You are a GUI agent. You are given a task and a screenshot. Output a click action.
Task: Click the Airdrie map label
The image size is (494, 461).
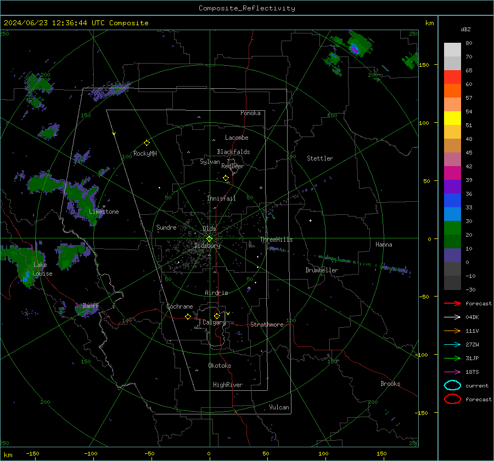click(x=216, y=293)
